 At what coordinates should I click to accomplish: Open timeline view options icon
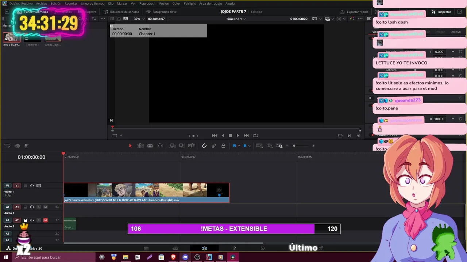[x=7, y=146]
